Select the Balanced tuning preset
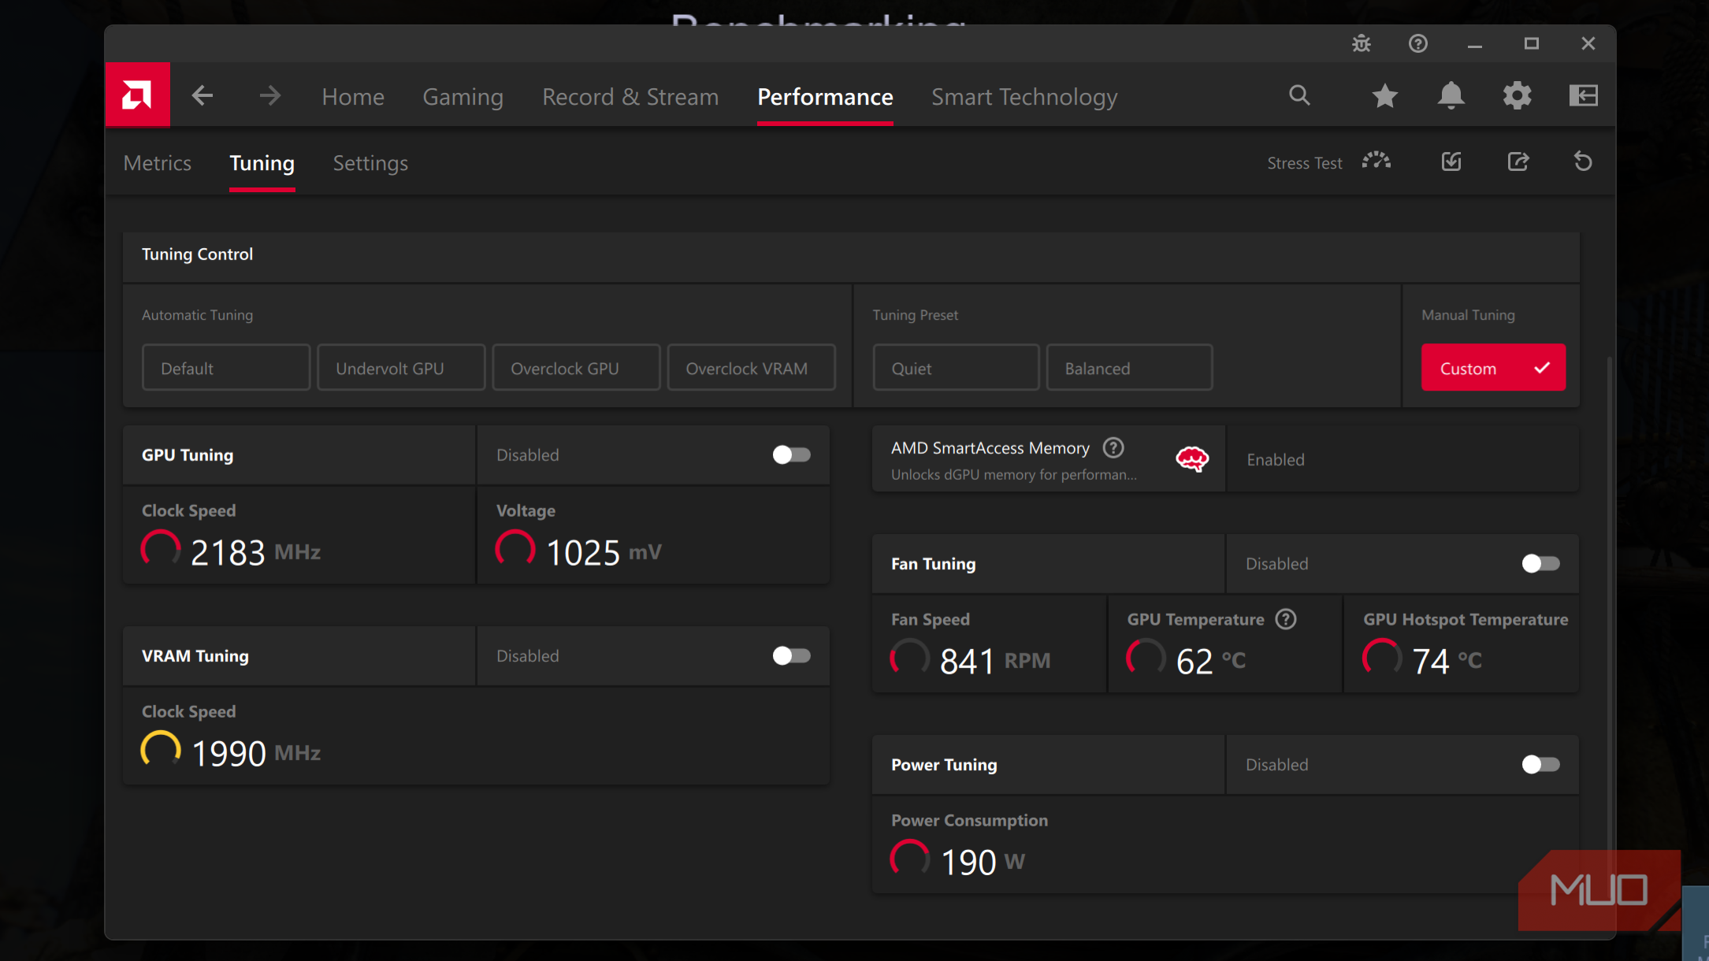This screenshot has height=961, width=1709. pos(1129,368)
